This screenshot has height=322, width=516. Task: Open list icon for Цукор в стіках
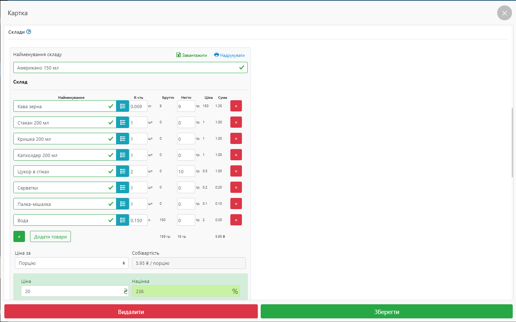(123, 171)
